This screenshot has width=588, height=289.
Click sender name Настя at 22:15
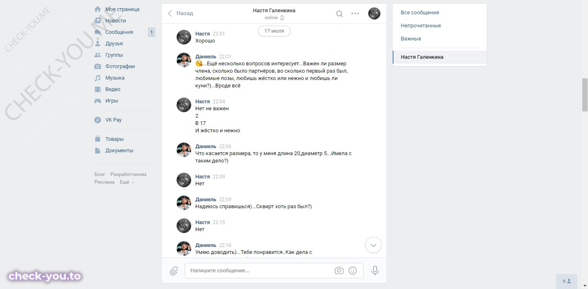click(203, 222)
